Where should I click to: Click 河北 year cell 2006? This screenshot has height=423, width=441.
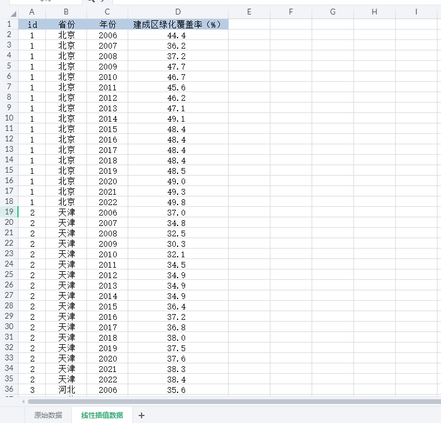(107, 389)
